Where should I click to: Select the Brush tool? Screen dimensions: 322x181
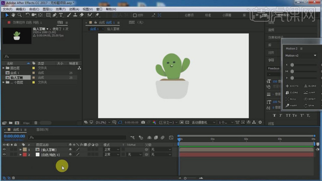69,15
